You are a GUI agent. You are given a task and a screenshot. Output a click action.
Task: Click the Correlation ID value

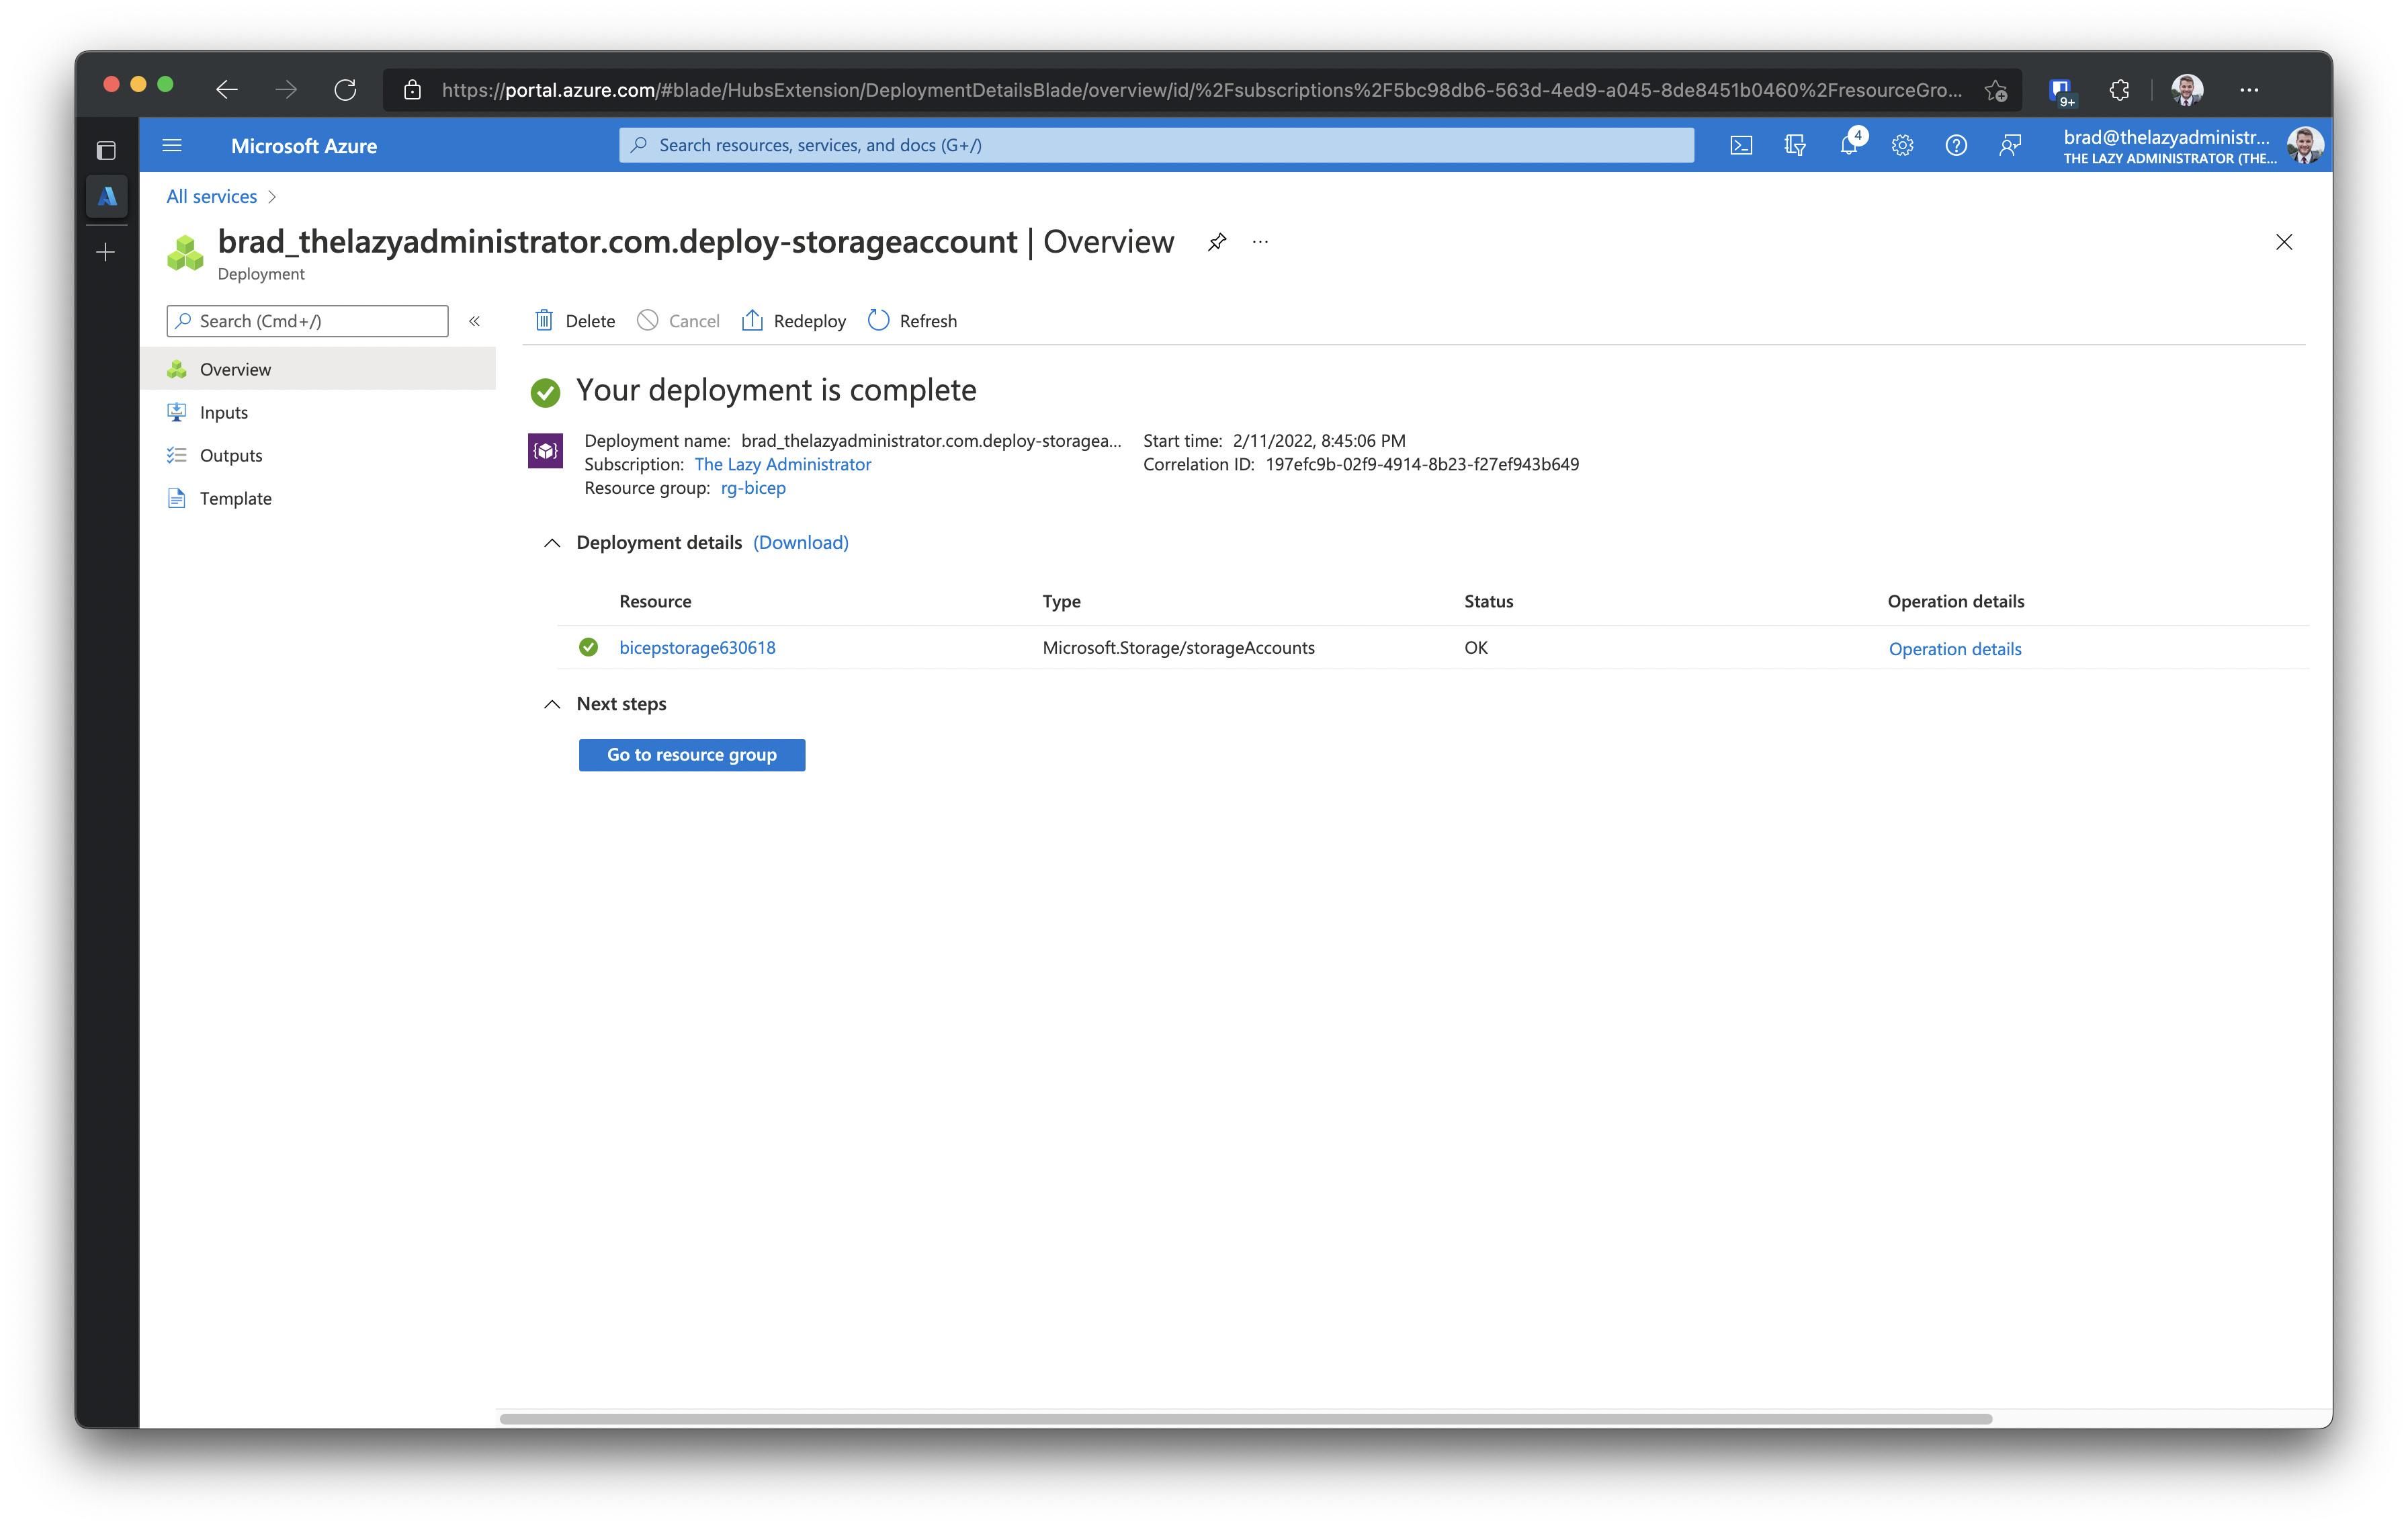(x=1422, y=464)
